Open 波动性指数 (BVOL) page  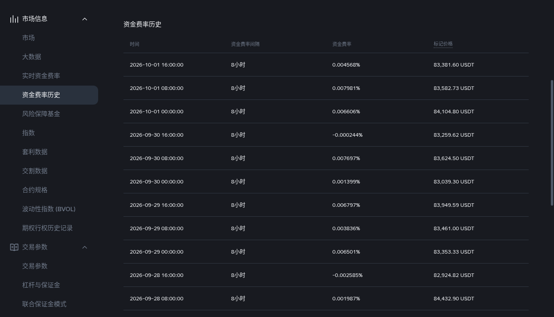click(x=49, y=209)
